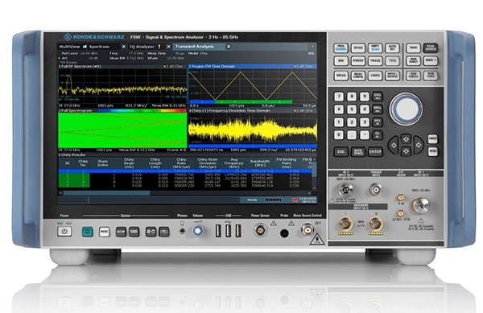Hit the ESC key
This screenshot has width=483, height=313.
tap(341, 151)
